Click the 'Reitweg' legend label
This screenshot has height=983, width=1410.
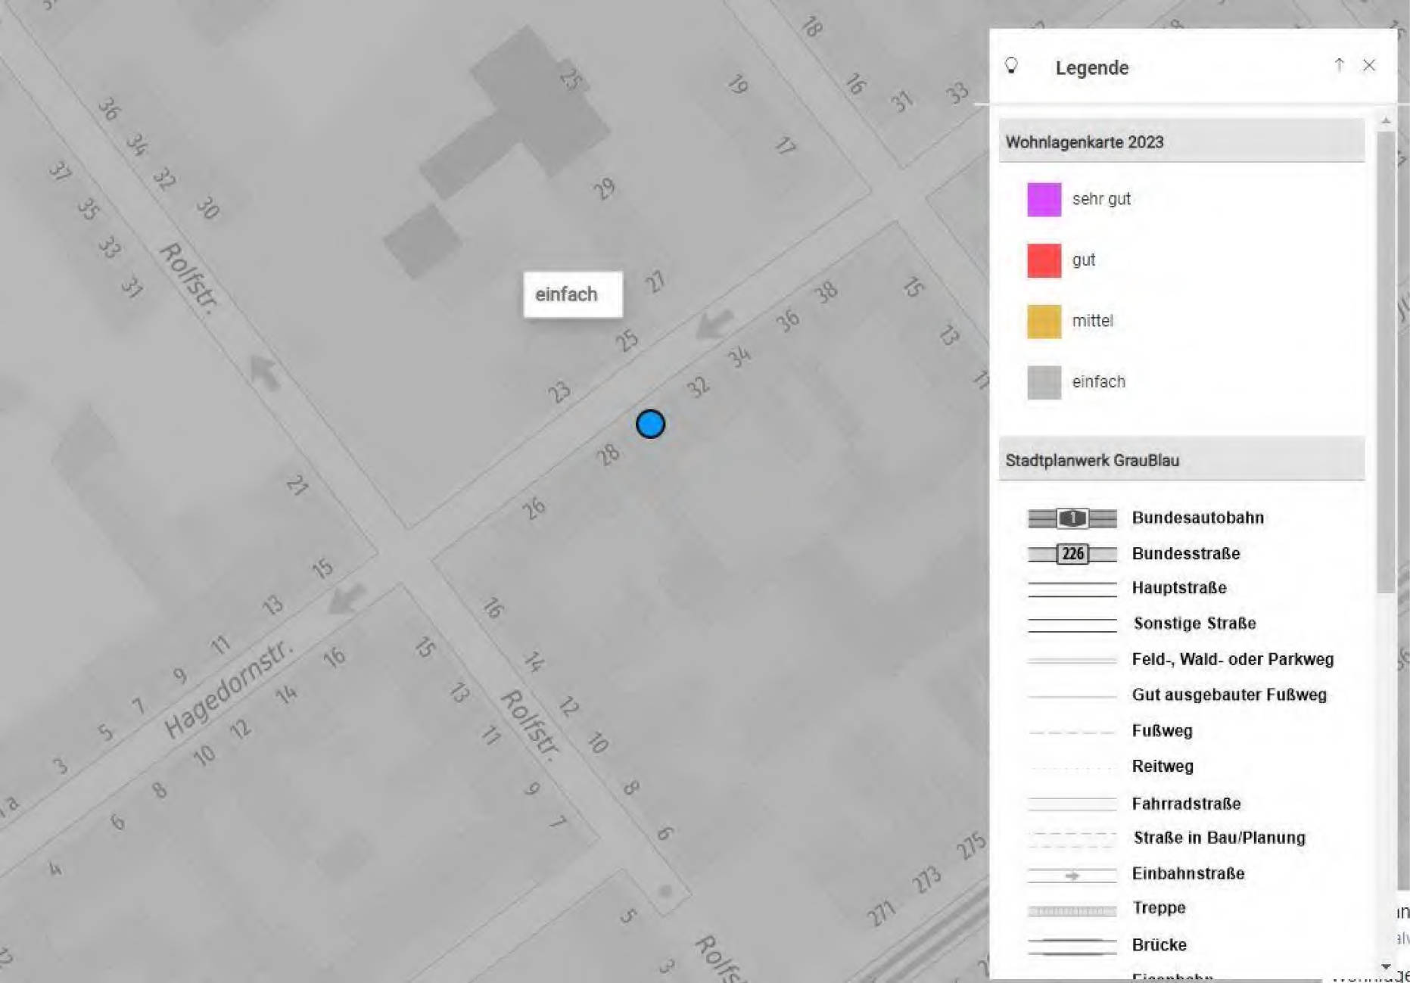[x=1163, y=767]
